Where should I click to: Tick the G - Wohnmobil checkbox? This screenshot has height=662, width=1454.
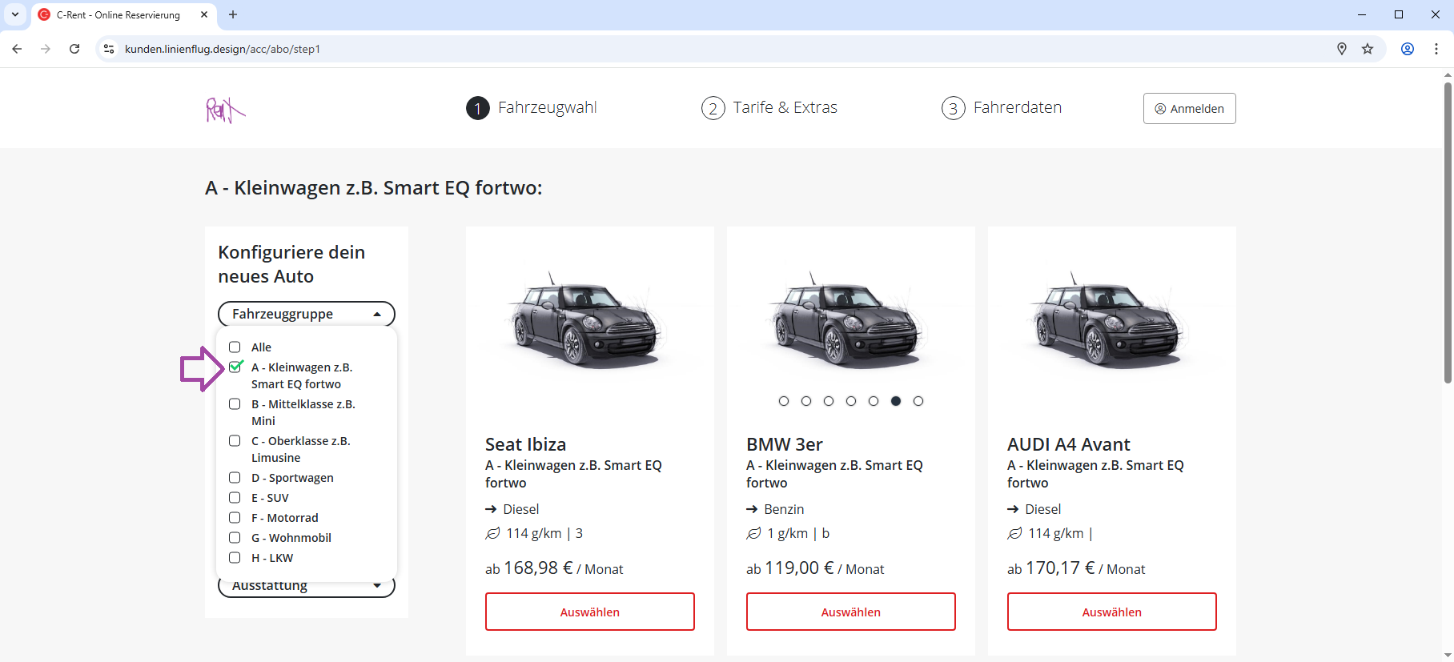tap(235, 538)
